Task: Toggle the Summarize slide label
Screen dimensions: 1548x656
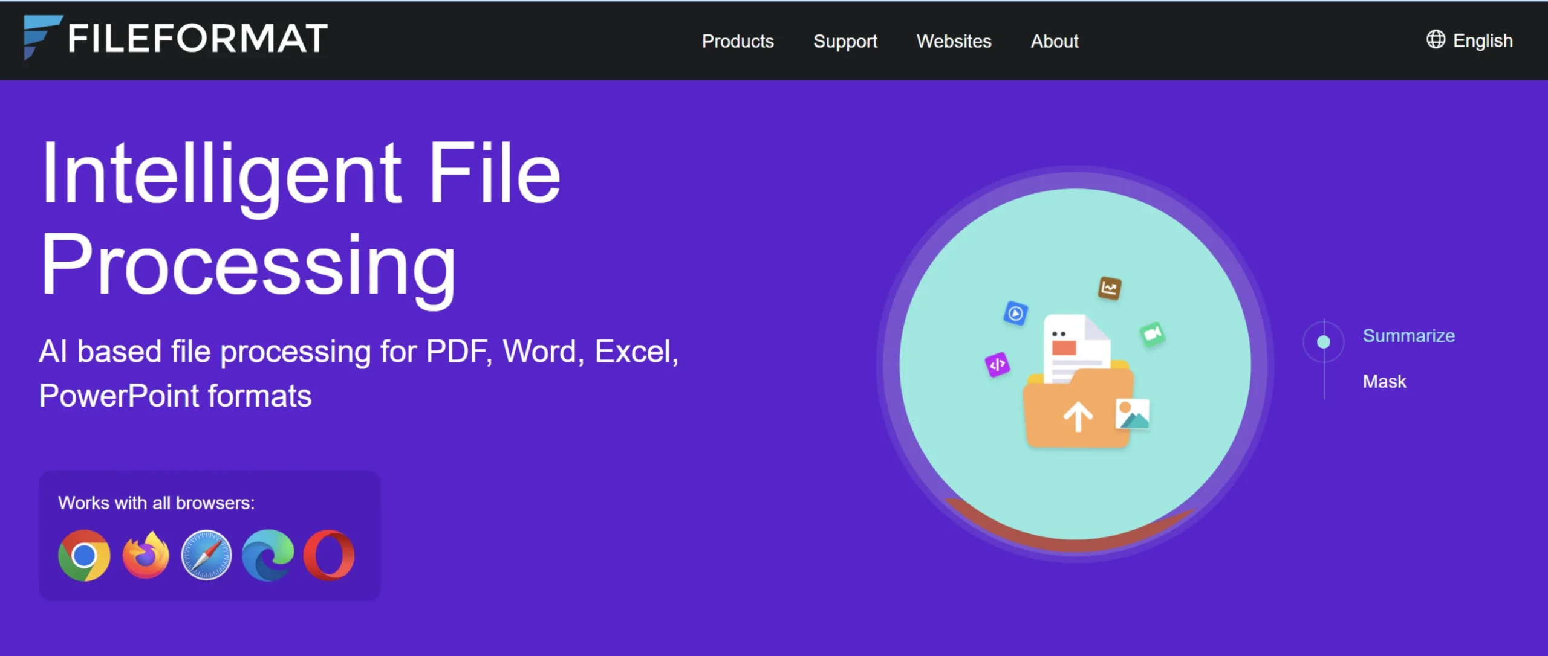Action: pyautogui.click(x=1408, y=336)
